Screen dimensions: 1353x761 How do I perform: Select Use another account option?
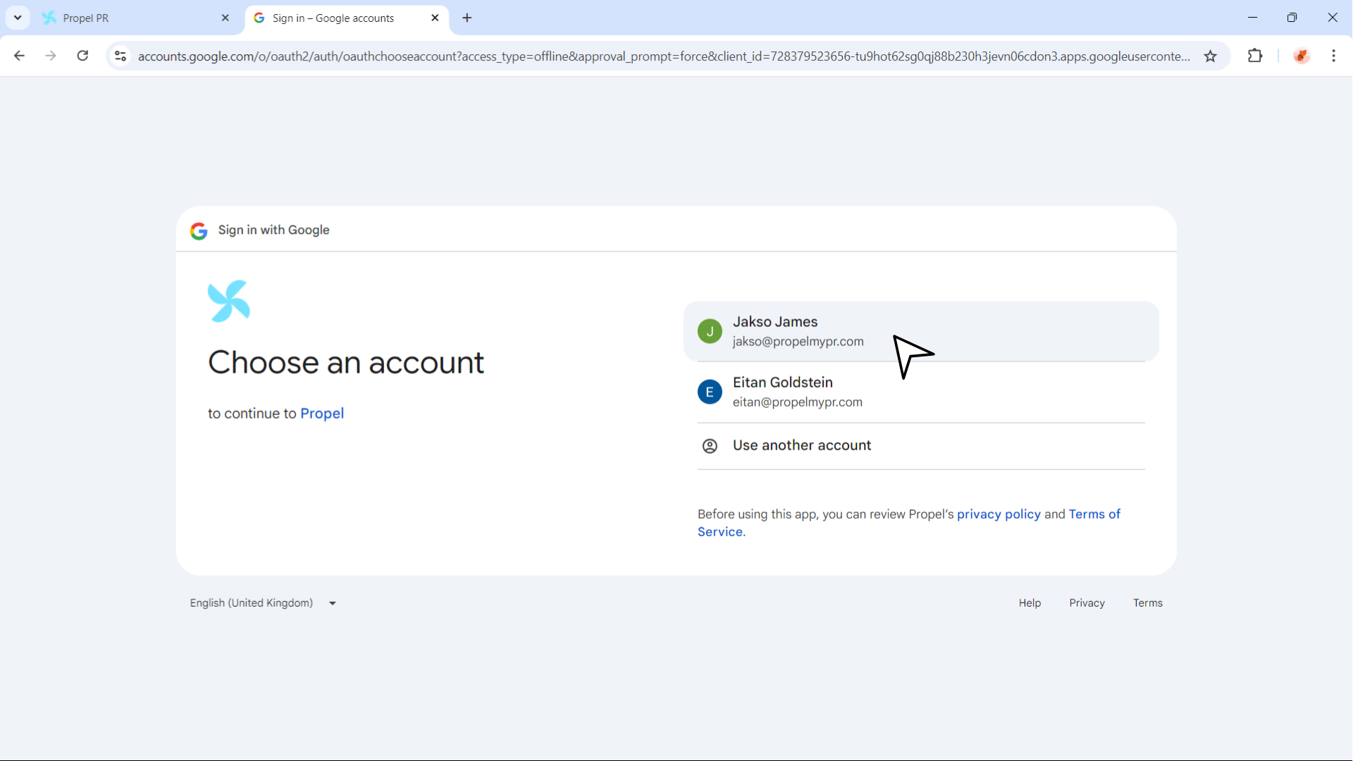click(921, 445)
